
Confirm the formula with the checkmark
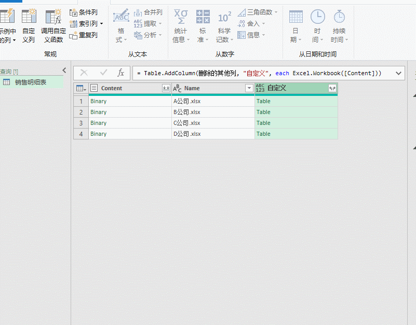103,73
